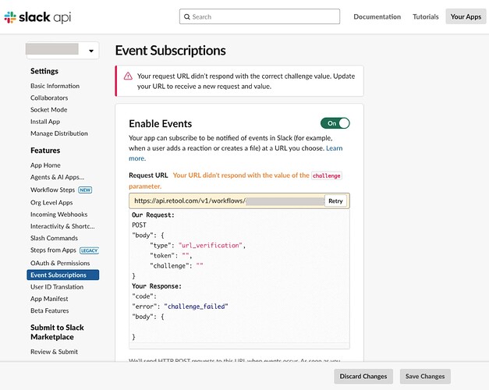The height and width of the screenshot is (390, 489).
Task: Open Socket Mode settings
Action: click(x=48, y=109)
